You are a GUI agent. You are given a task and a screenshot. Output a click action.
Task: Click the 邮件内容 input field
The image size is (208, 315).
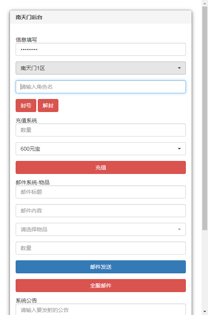click(x=101, y=211)
